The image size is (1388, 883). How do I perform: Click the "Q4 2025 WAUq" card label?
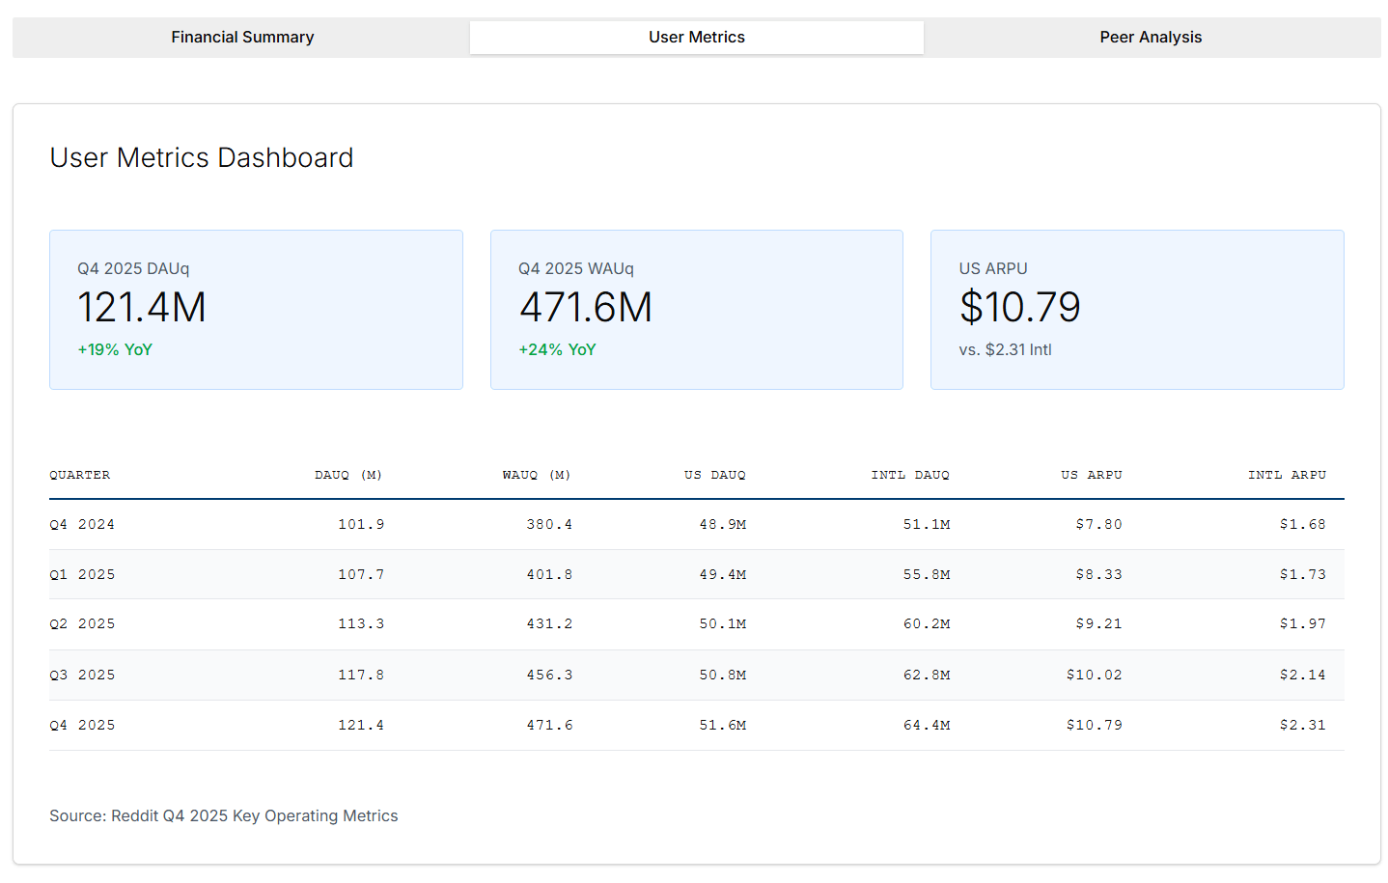pos(576,268)
